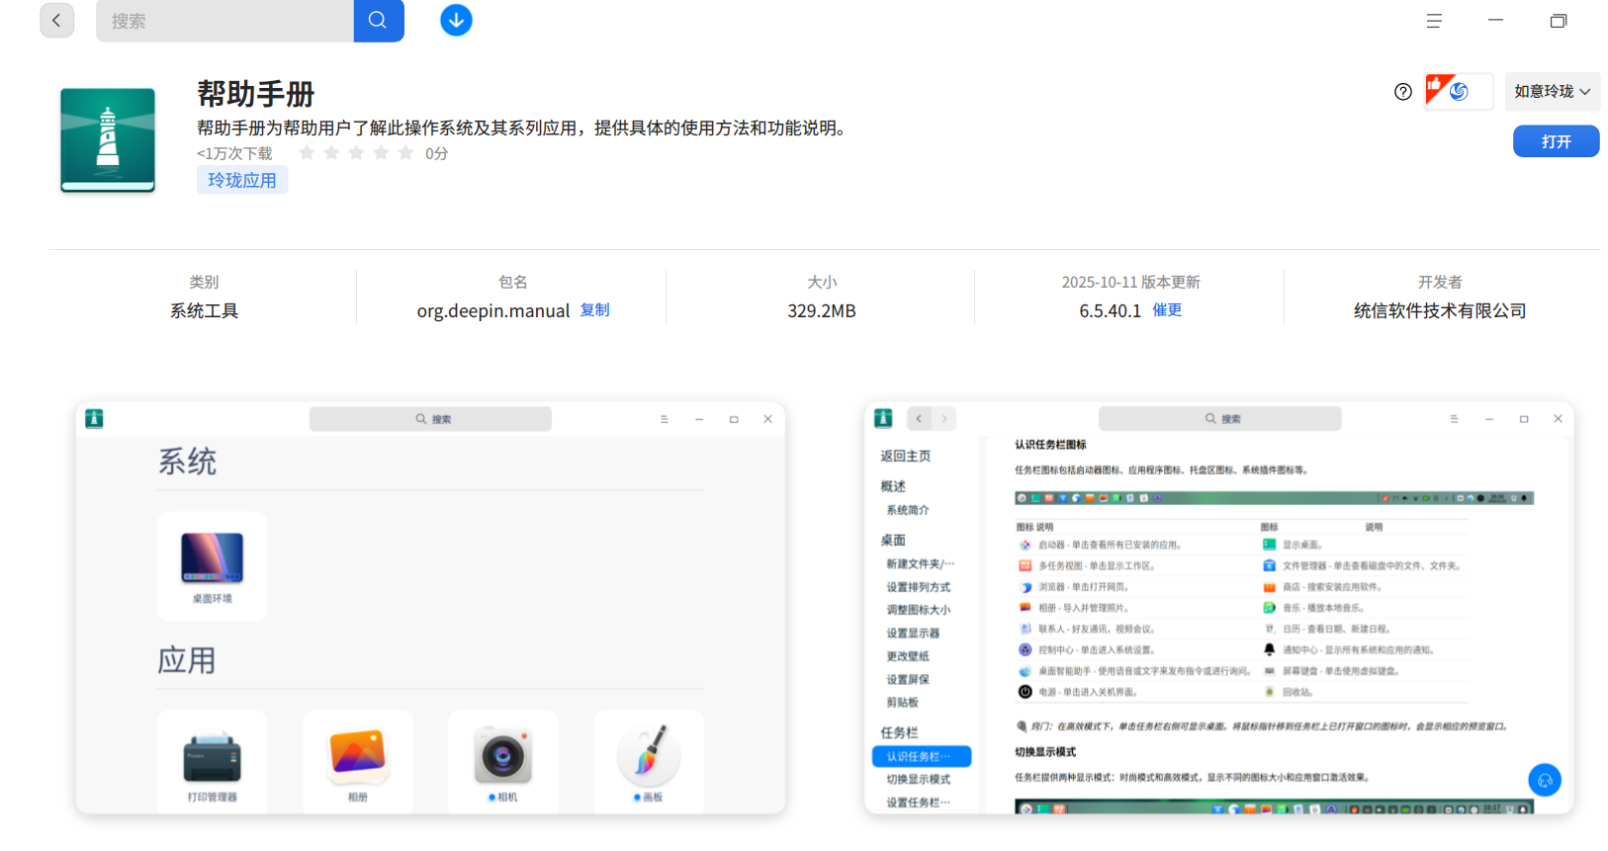Click the 玲珑应用 tag

click(x=242, y=180)
